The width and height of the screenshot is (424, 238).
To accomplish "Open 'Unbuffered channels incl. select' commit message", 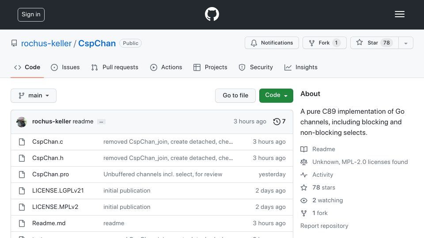I will [163, 175].
